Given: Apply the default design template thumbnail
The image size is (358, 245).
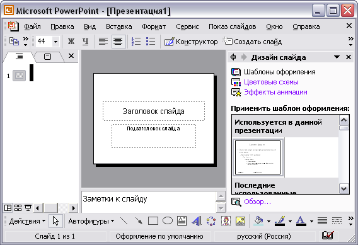Looking at the screenshot, I should (x=258, y=157).
